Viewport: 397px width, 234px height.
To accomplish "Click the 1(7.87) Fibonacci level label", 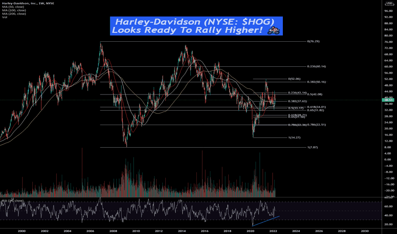I will [x=312, y=147].
